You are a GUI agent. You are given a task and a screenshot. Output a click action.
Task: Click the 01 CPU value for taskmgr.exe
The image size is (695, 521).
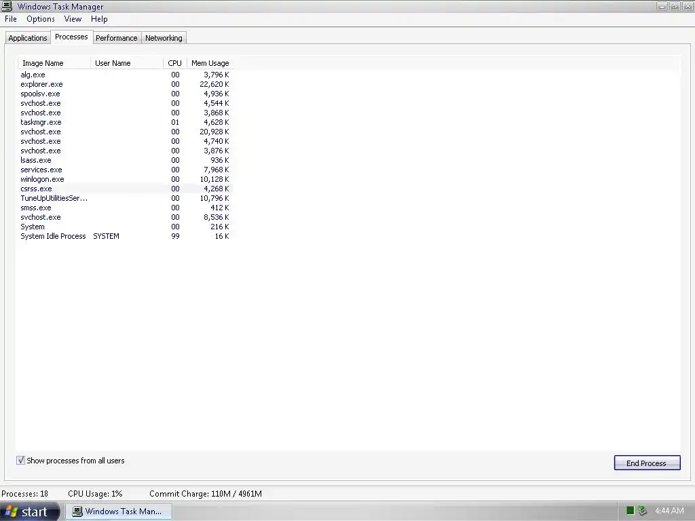tap(176, 122)
